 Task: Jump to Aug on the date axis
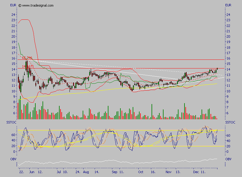[x=85, y=172]
